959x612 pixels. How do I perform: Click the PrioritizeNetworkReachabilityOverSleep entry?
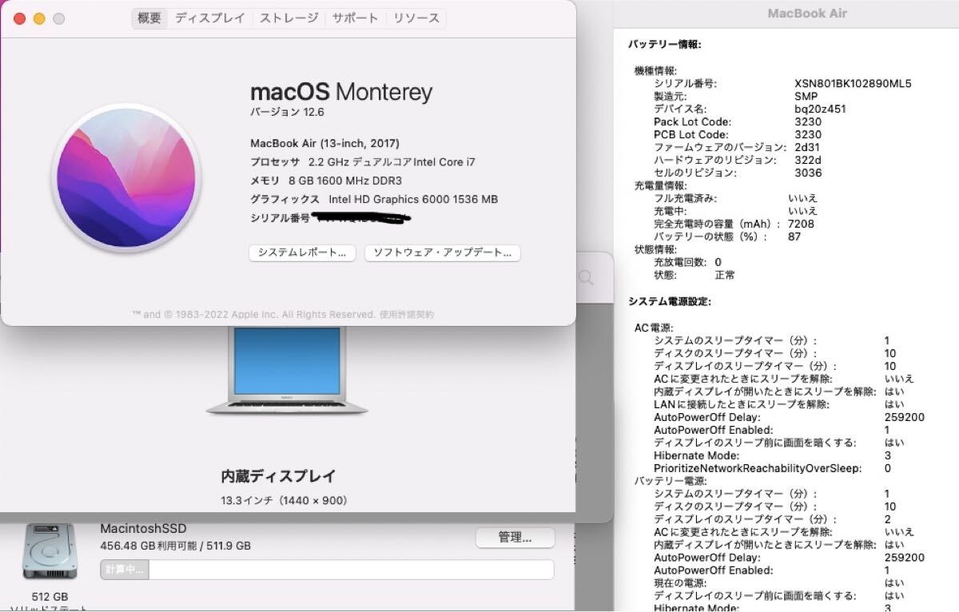[x=758, y=468]
